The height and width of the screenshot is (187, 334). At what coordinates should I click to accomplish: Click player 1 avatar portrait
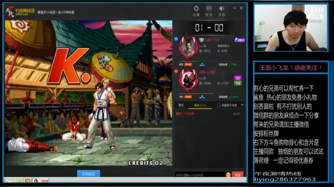(188, 47)
